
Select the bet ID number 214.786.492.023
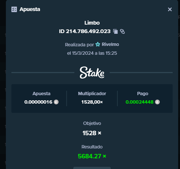click(x=88, y=31)
